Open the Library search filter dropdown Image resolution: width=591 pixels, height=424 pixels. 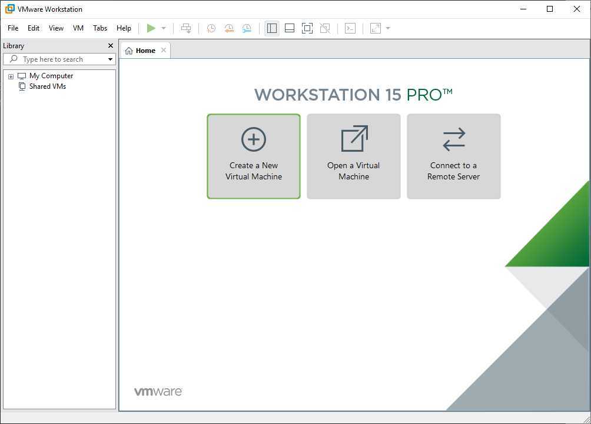point(110,59)
